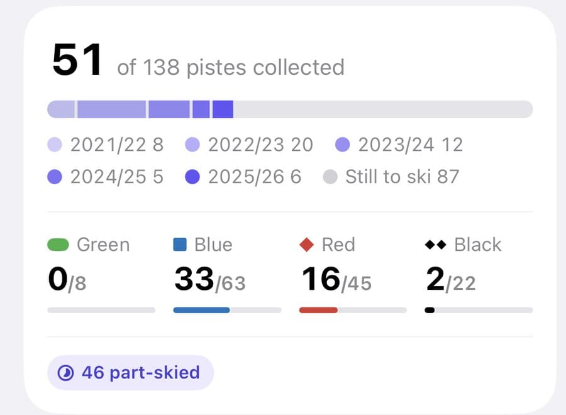Click the 2023/24 legend dot
This screenshot has width=566, height=415.
(343, 145)
